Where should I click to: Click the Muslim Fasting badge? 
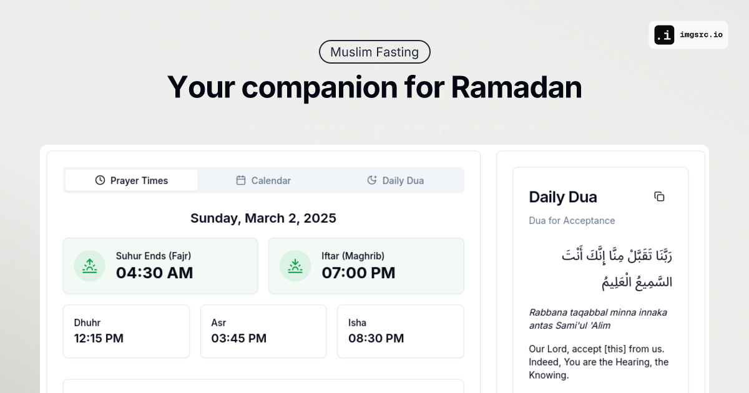click(374, 52)
